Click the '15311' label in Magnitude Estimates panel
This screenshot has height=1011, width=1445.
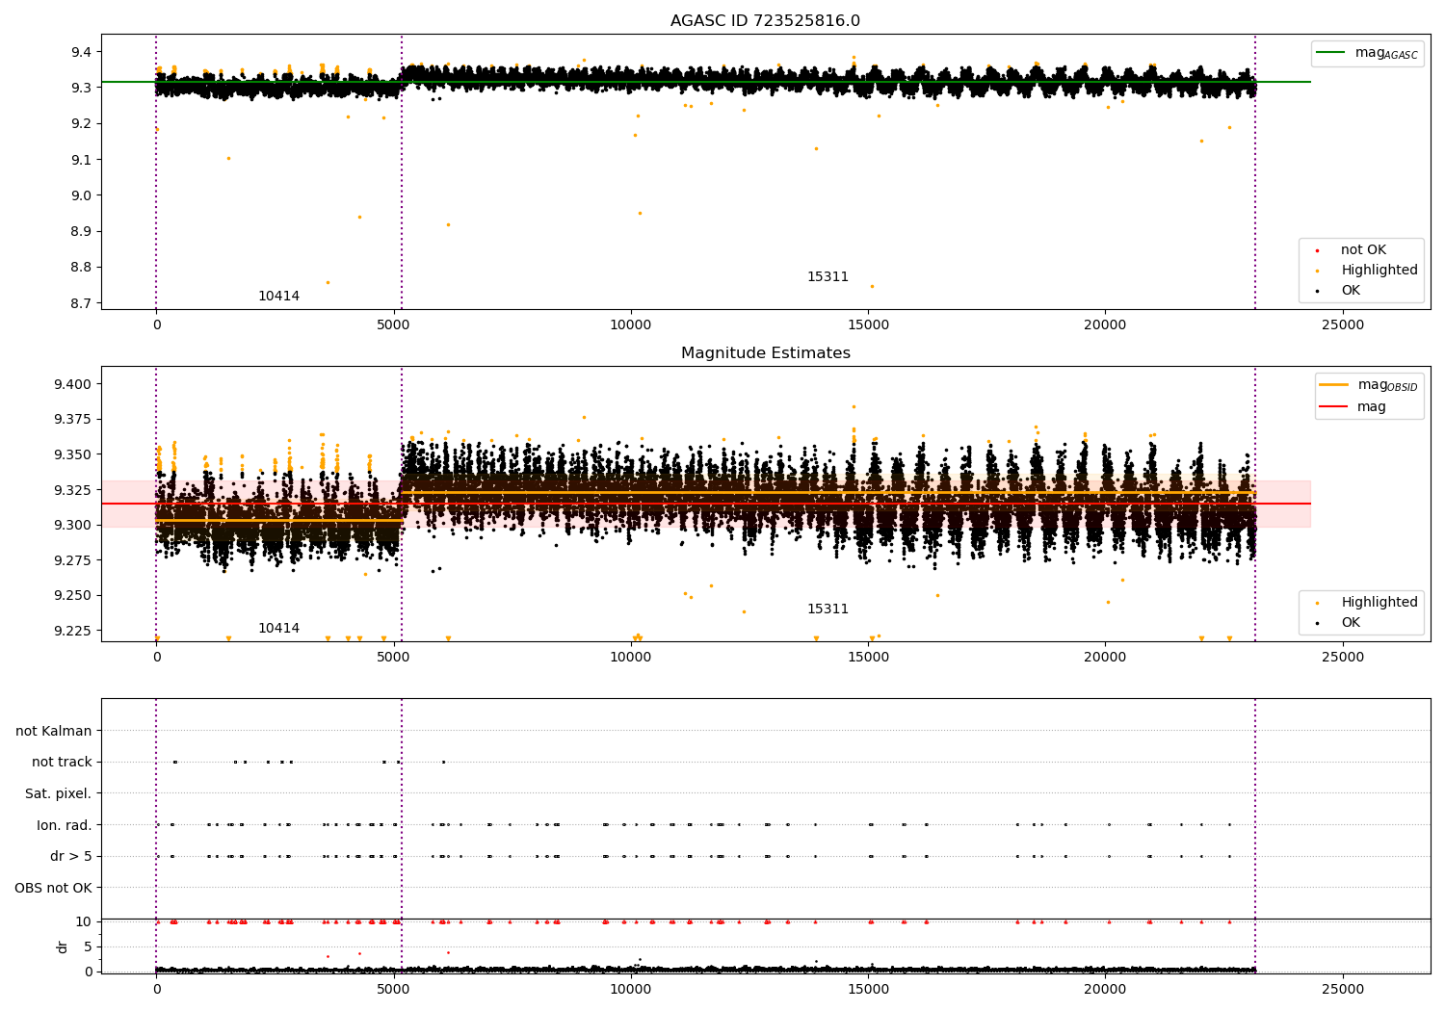coord(828,609)
